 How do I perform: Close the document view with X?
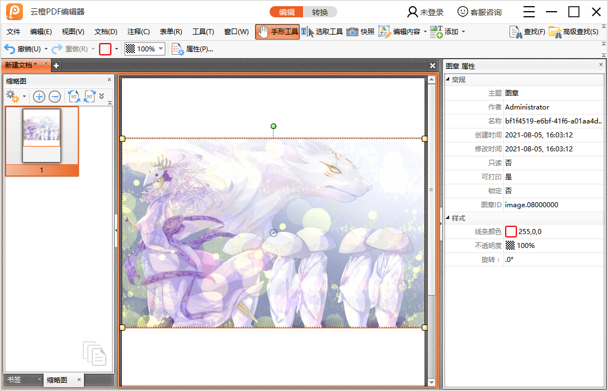pos(433,65)
